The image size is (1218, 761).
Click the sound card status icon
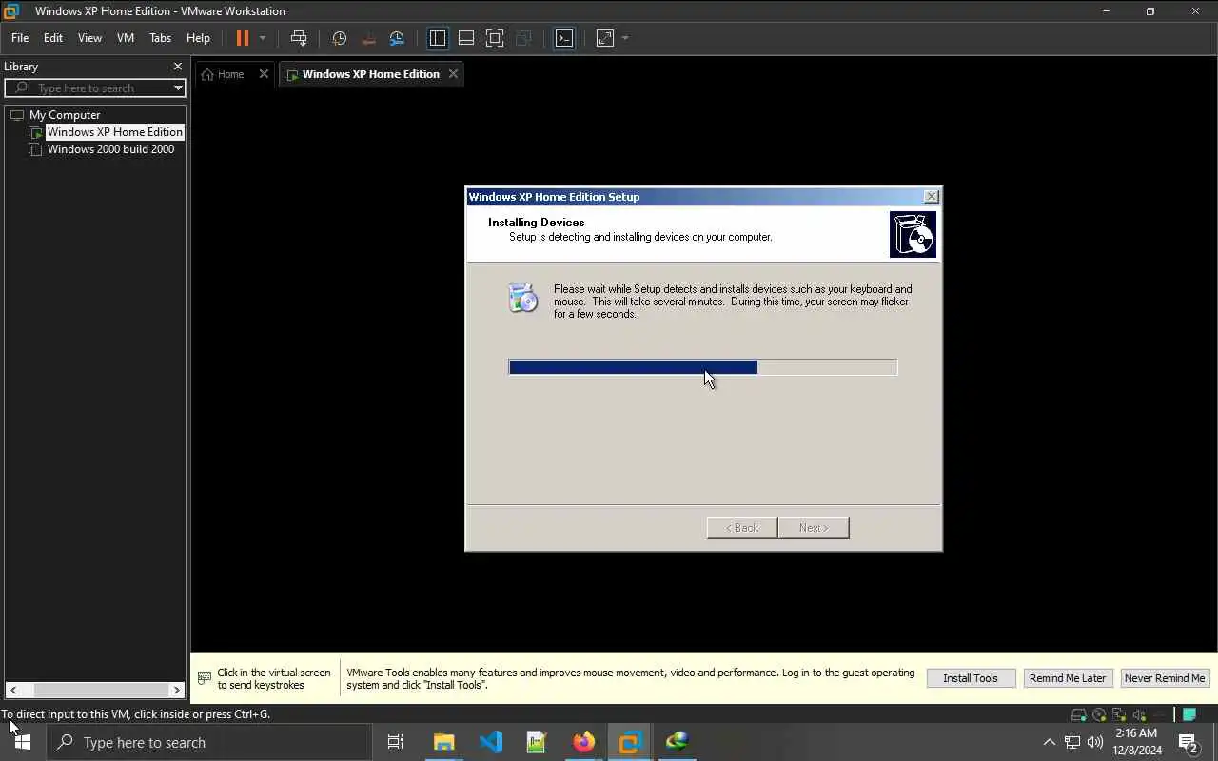coord(1139,714)
